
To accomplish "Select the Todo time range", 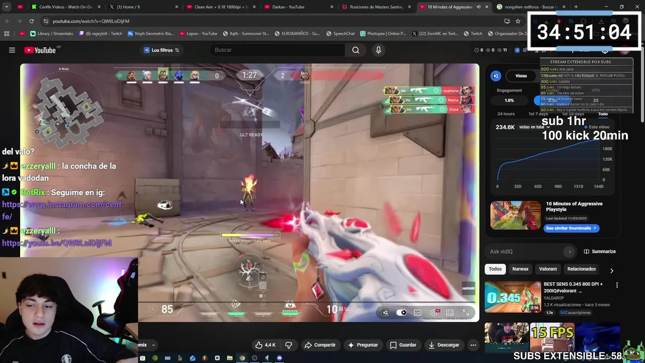I will [603, 114].
